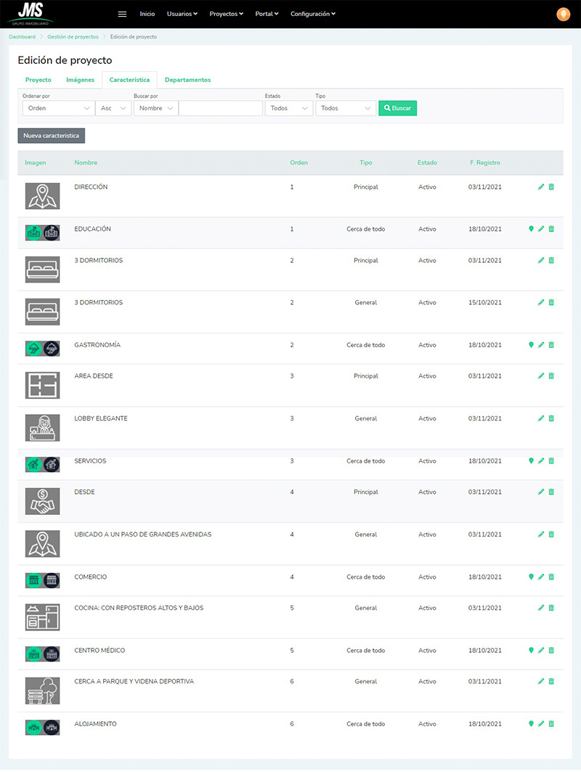Click the CENTRO MÉDICO name cell
581x772 pixels.
tap(99, 651)
